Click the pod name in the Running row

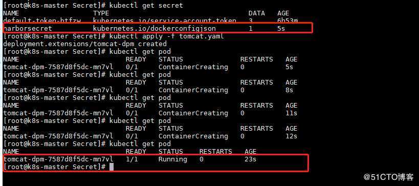tap(58, 159)
